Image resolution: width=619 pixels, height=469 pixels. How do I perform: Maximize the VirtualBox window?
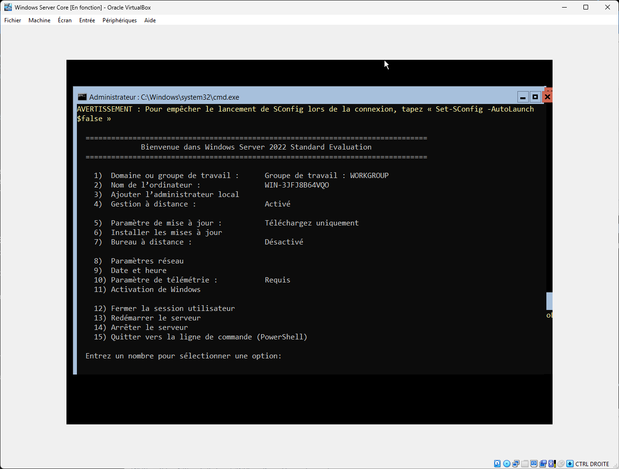pos(586,7)
